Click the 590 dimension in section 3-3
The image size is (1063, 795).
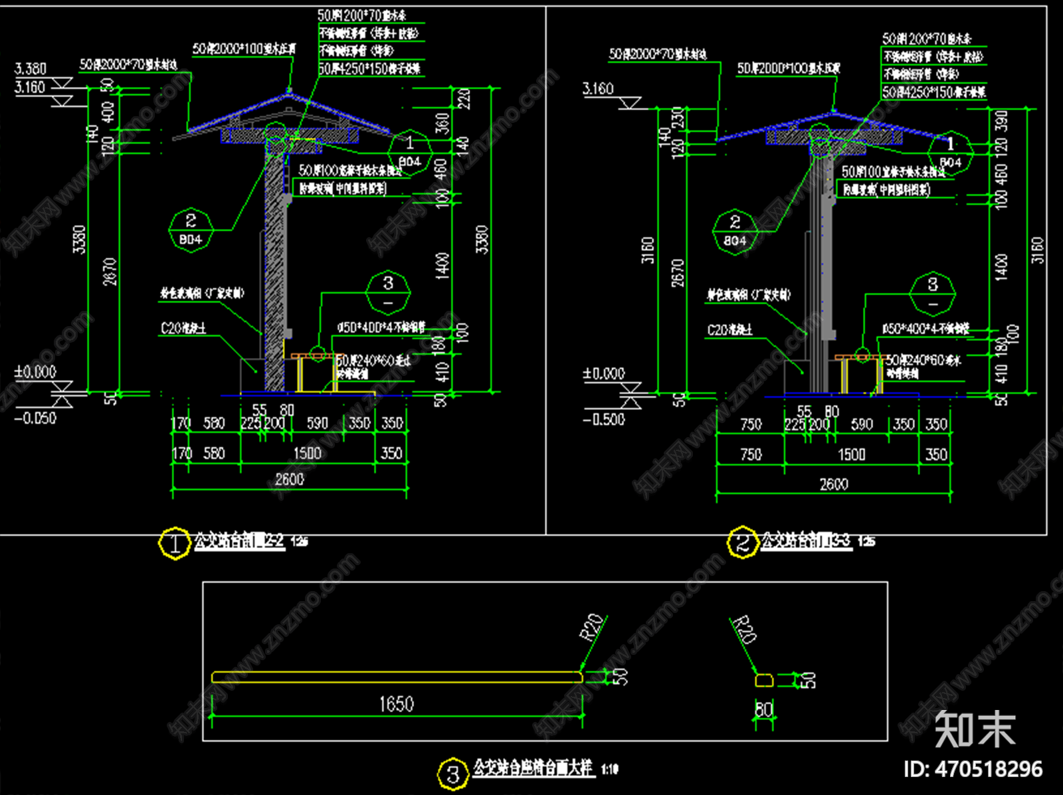point(862,424)
